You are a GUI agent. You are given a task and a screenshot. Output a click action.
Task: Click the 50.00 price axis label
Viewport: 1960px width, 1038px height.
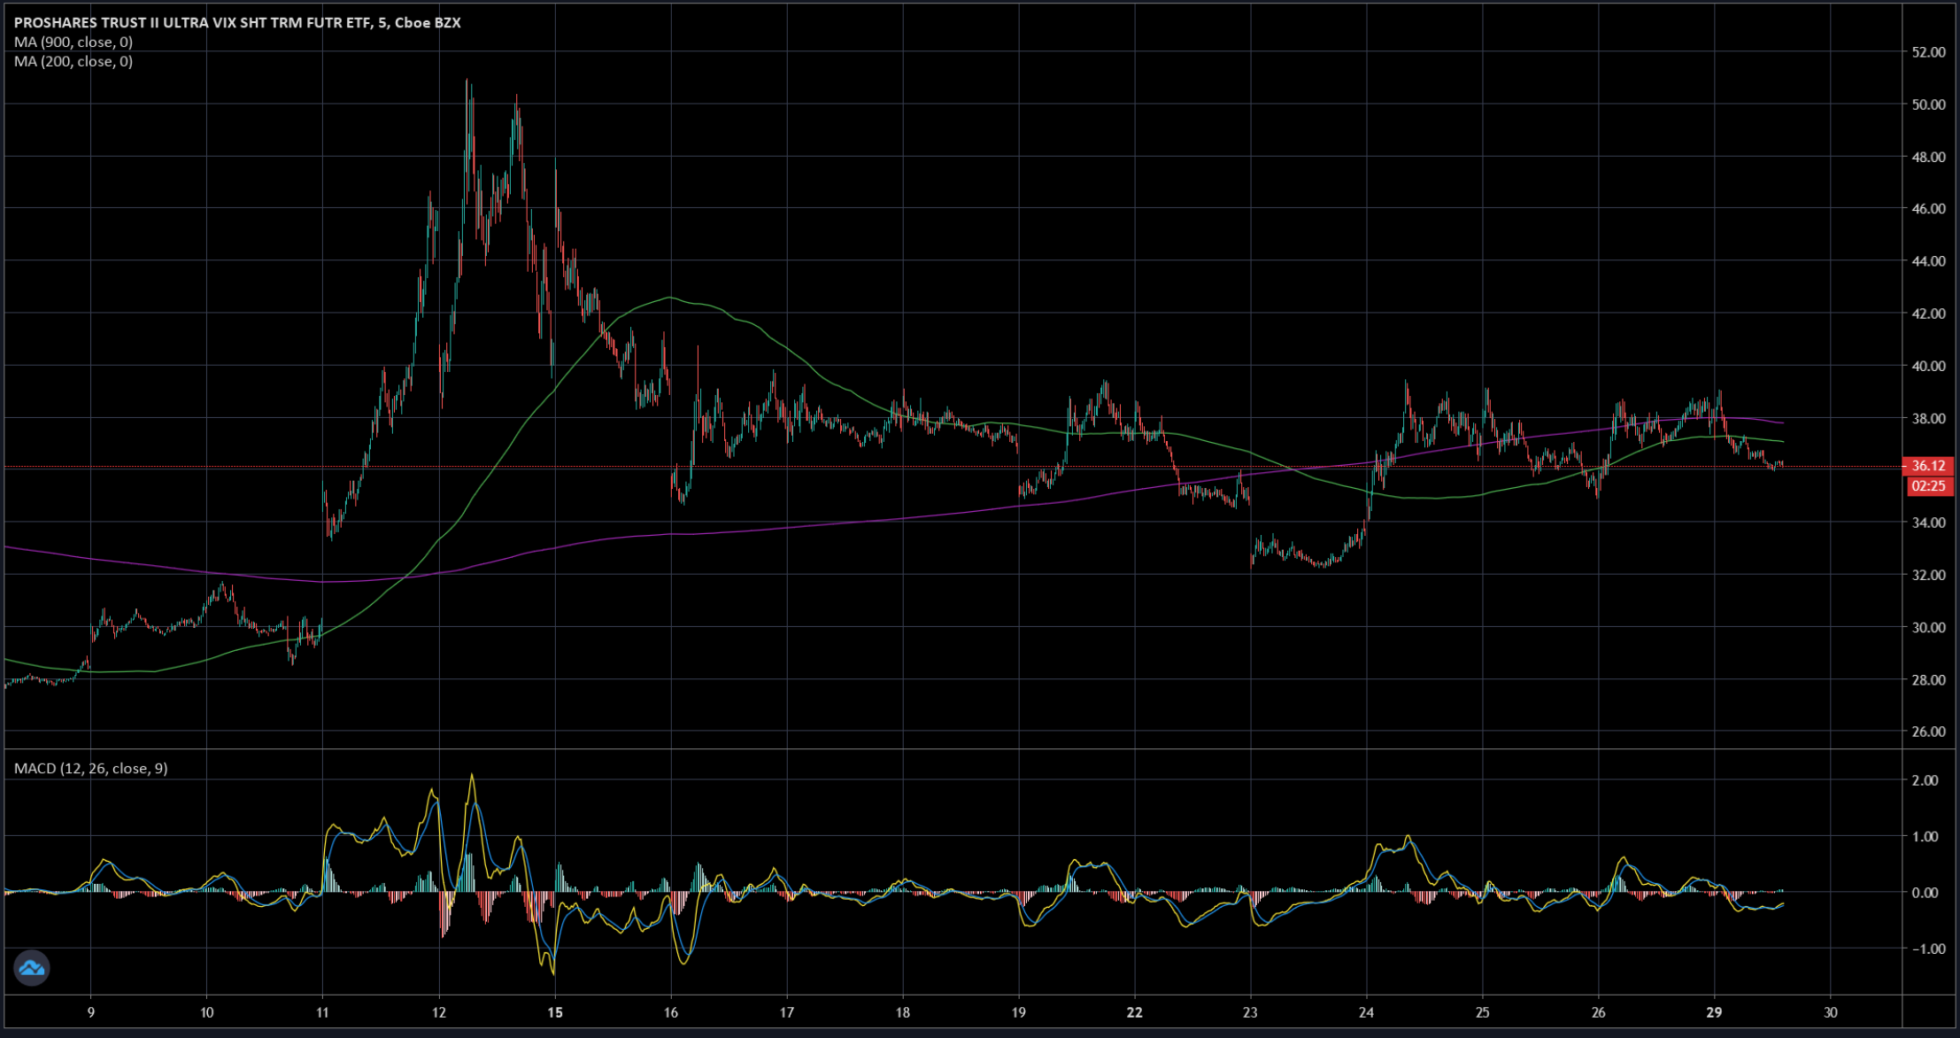tap(1928, 105)
